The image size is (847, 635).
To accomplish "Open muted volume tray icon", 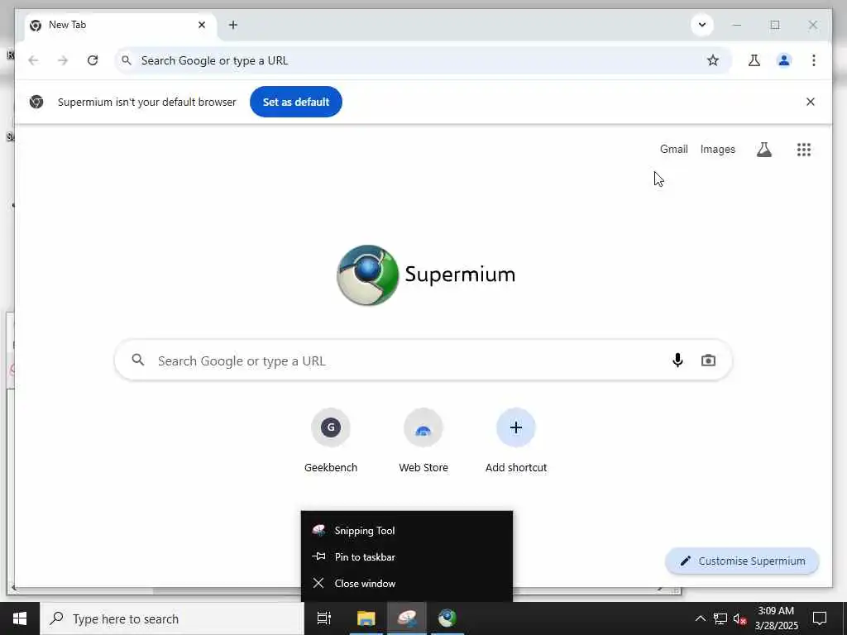I will point(739,618).
